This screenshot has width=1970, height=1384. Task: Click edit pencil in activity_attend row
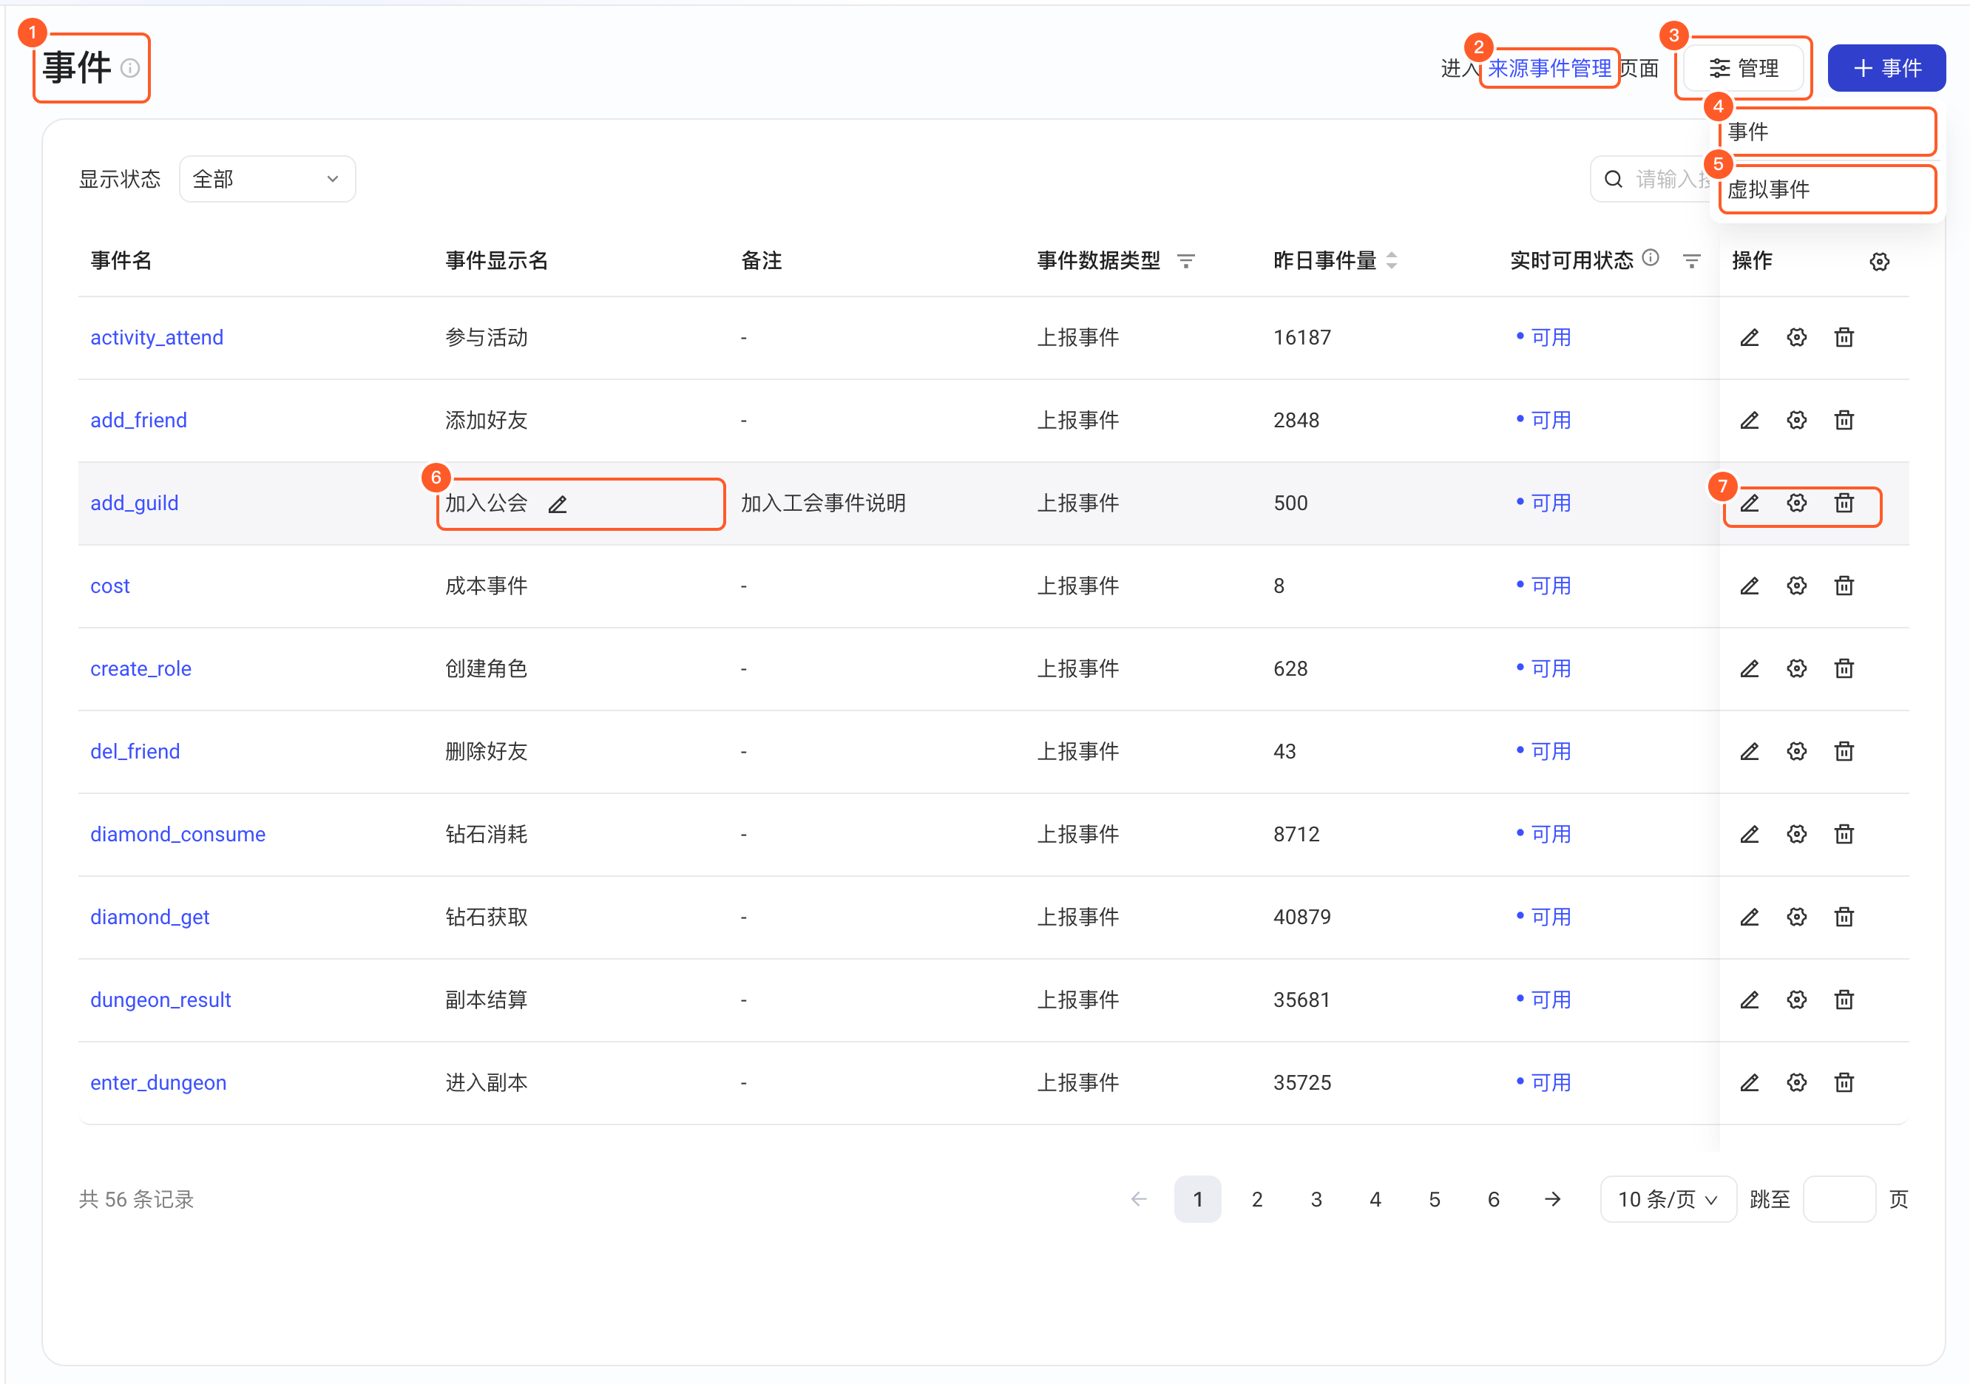click(x=1749, y=337)
